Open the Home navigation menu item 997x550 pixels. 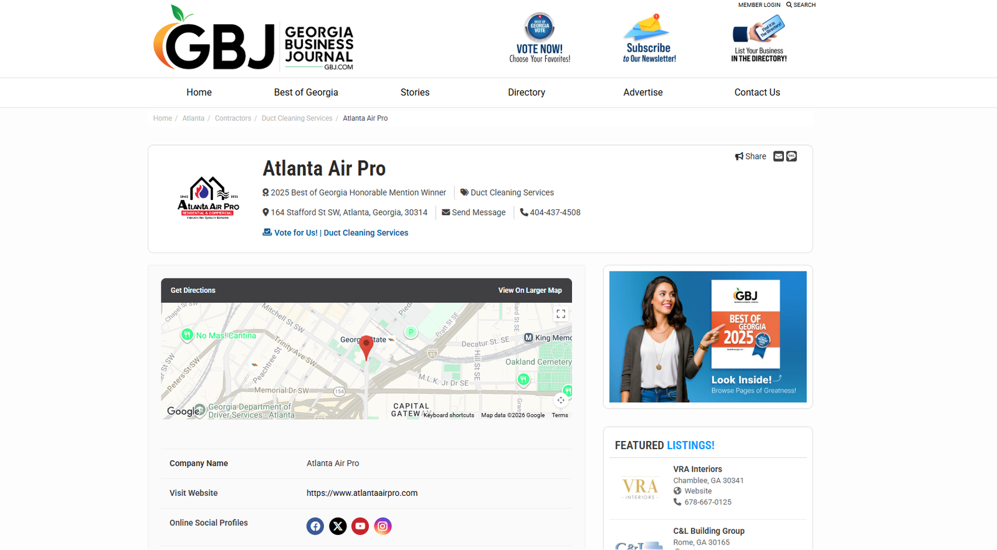tap(199, 92)
